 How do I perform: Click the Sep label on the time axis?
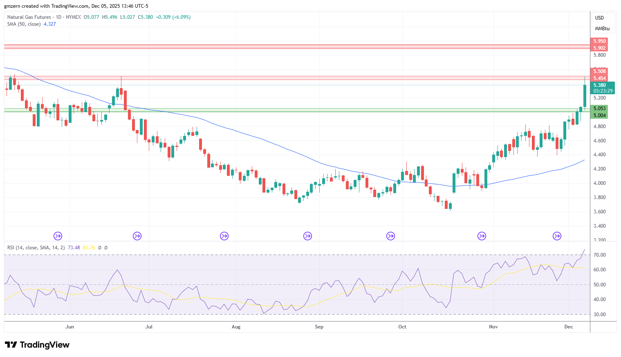(319, 327)
